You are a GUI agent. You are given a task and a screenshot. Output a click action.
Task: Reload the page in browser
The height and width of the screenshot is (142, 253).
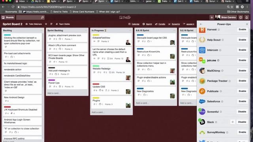(x=13, y=7)
